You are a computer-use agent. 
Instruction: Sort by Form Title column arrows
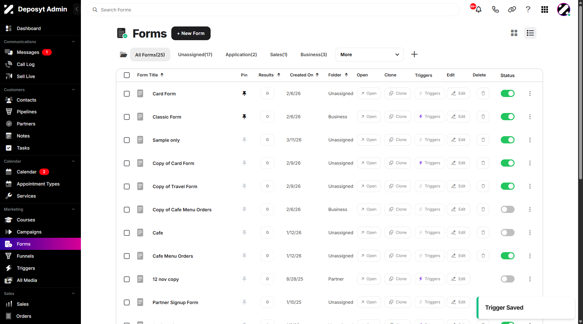pos(162,75)
